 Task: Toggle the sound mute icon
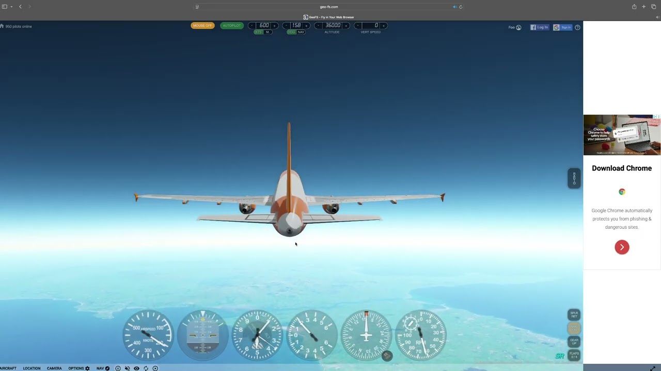pyautogui.click(x=127, y=368)
